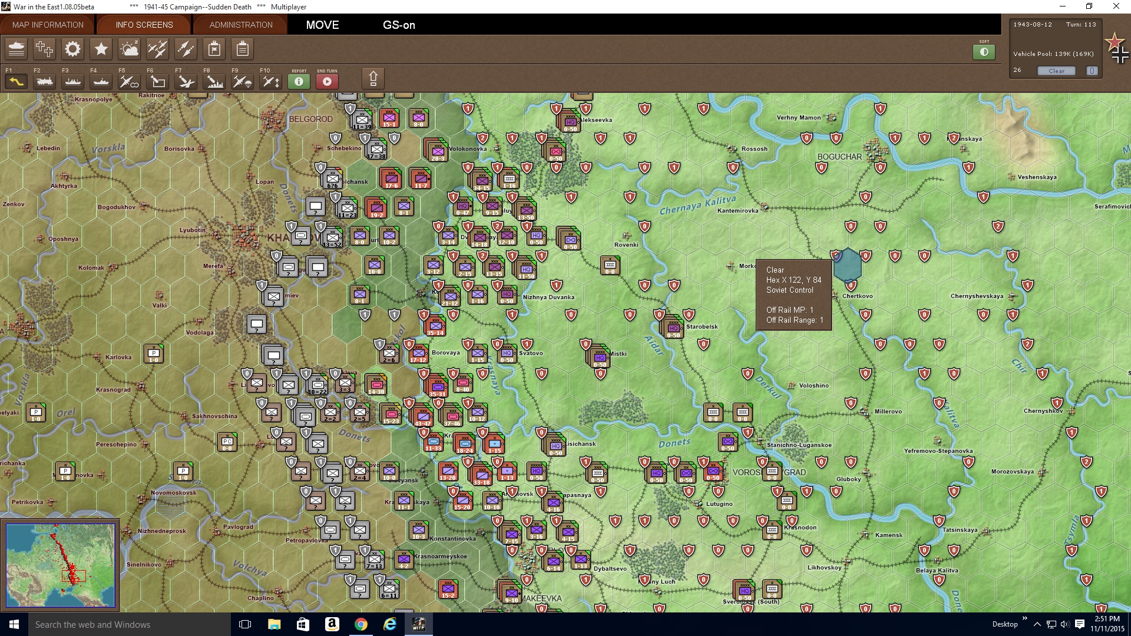Viewport: 1131px width, 636px height.
Task: Select F7 bomb airfield mode
Action: pos(186,81)
